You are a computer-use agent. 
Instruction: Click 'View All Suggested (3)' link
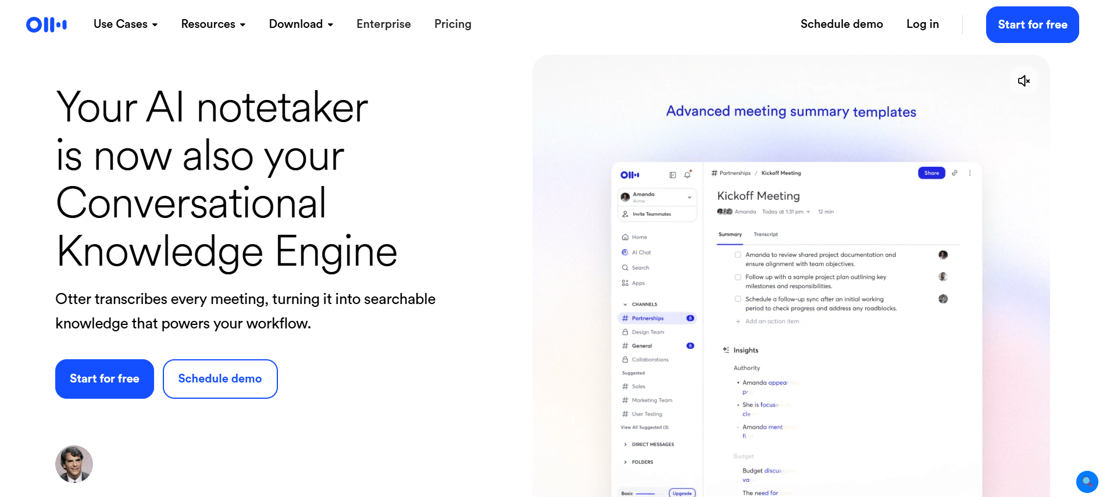tap(644, 427)
